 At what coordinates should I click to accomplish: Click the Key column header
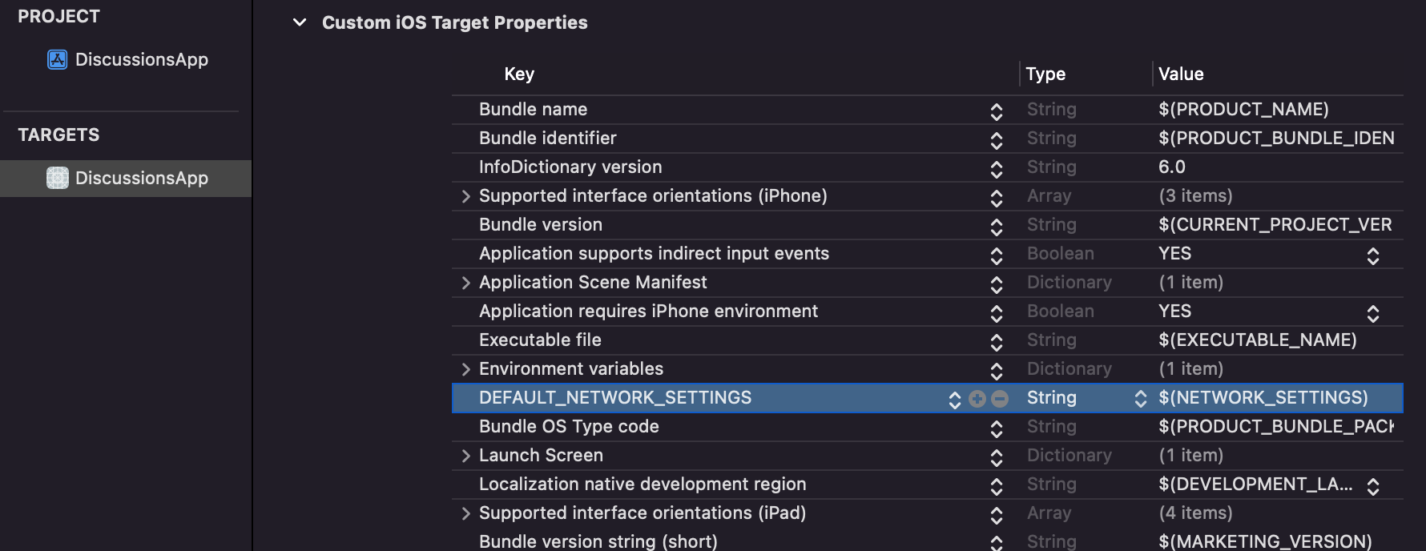pyautogui.click(x=519, y=74)
